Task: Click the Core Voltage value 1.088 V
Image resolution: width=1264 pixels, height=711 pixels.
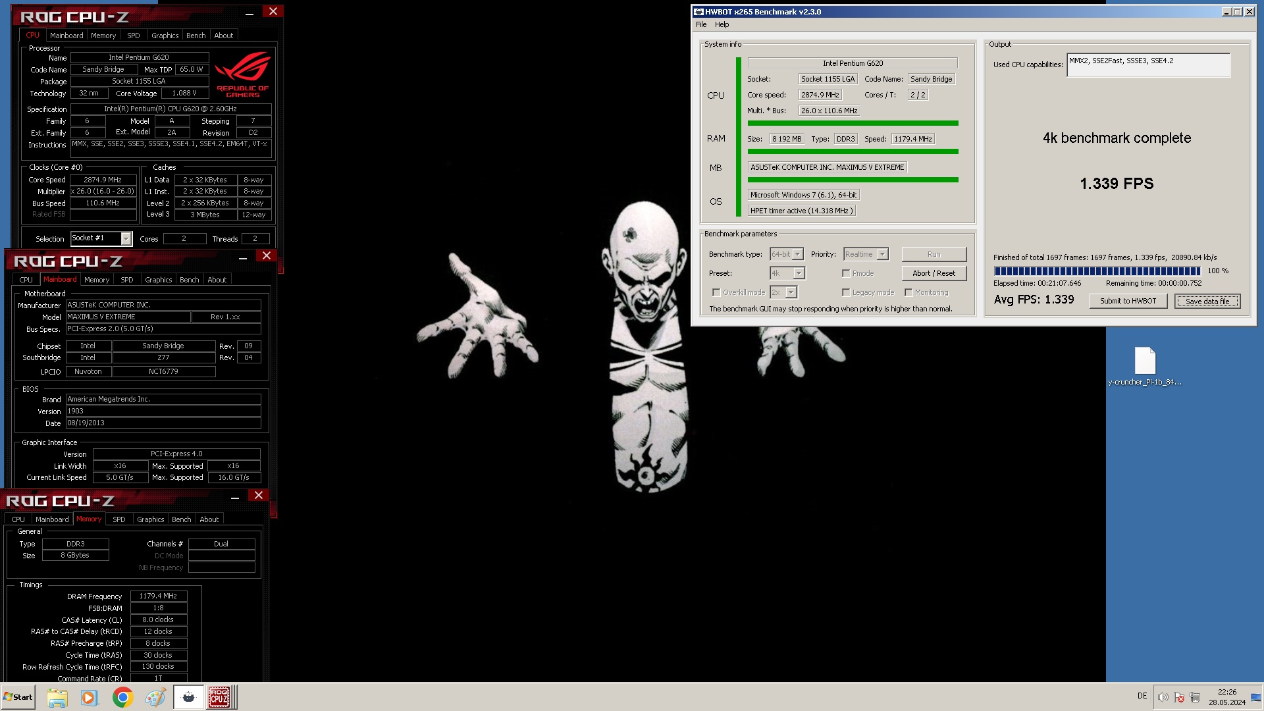Action: 184,93
